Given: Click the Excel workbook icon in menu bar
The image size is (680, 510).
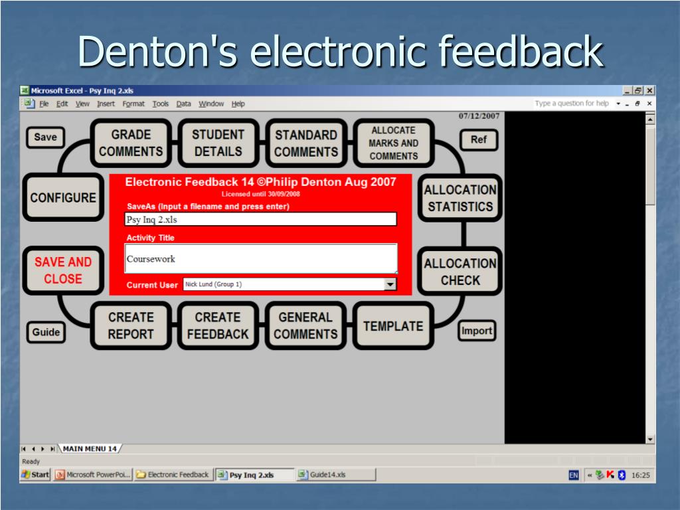Looking at the screenshot, I should pos(29,104).
